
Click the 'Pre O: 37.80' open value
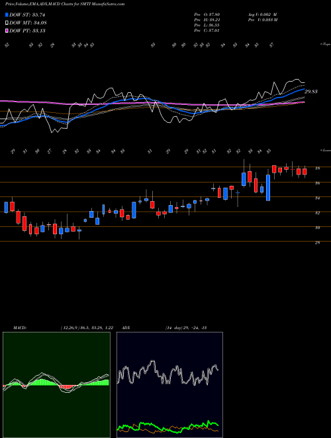tap(207, 15)
